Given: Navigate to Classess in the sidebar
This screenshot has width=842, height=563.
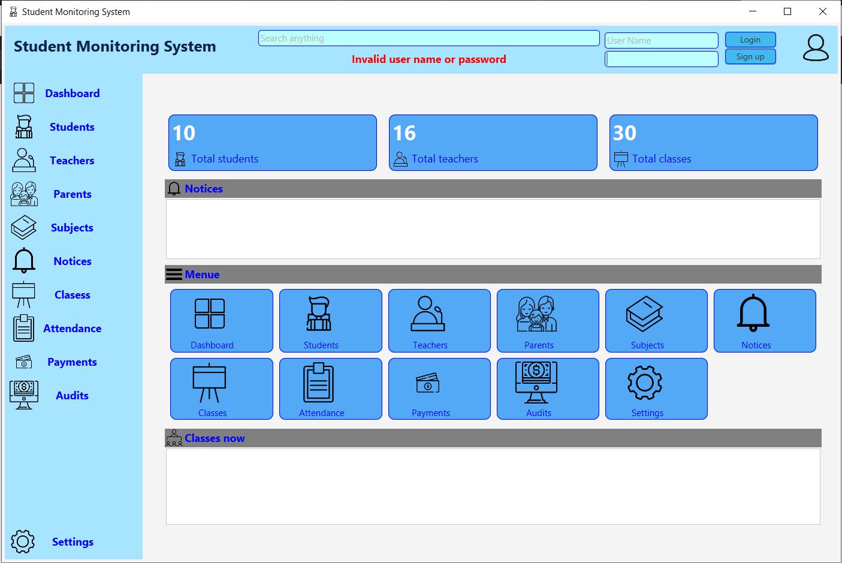Looking at the screenshot, I should (x=73, y=295).
